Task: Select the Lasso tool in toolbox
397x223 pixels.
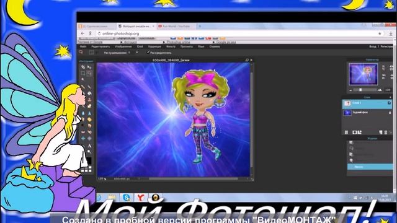Action: pos(89,73)
